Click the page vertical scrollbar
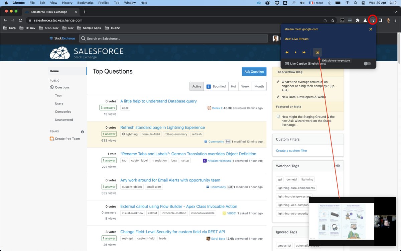Image resolution: width=401 pixels, height=251 pixels. [x=399, y=48]
